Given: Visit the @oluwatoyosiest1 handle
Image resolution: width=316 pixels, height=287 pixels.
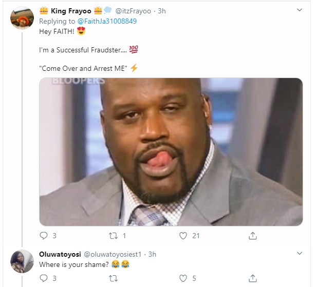Looking at the screenshot, I should [x=114, y=254].
